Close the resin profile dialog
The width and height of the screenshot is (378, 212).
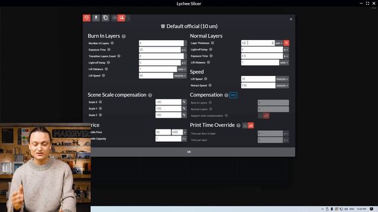291,19
